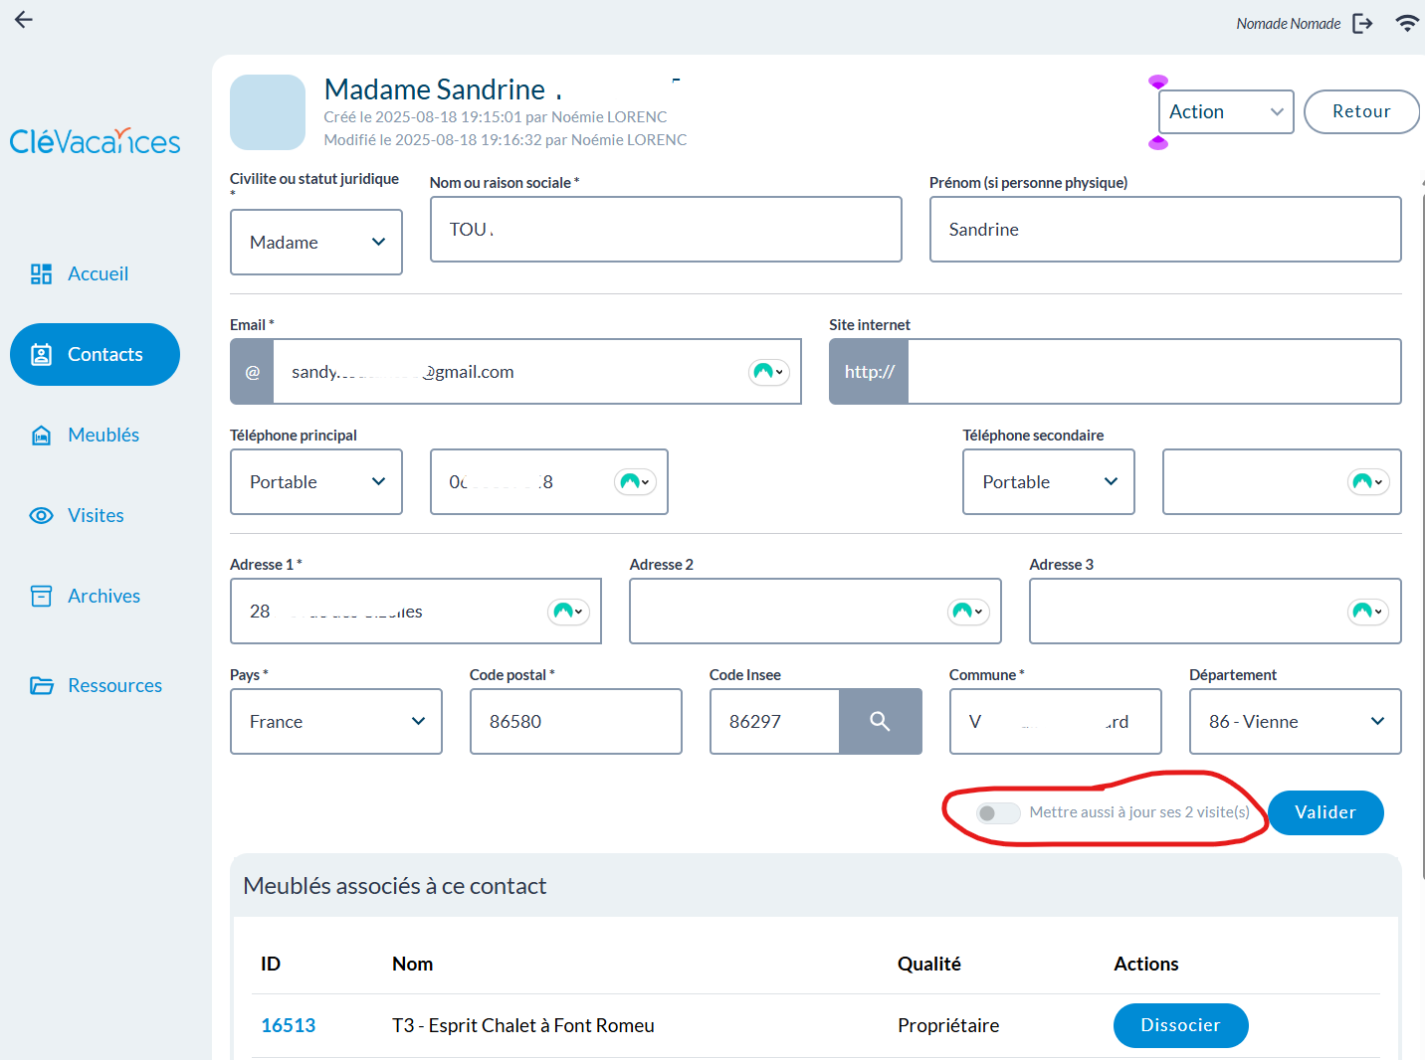The height and width of the screenshot is (1060, 1425).
Task: Go to Meublés in the sidebar
Action: [102, 436]
